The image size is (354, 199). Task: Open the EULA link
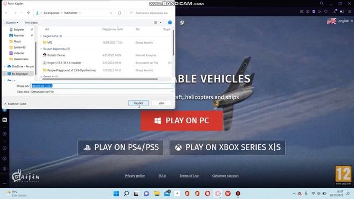pos(162,176)
